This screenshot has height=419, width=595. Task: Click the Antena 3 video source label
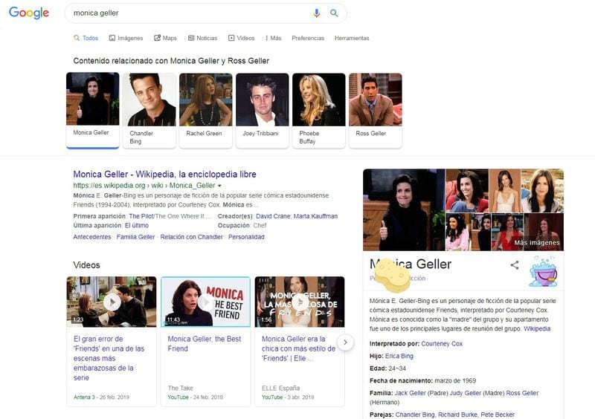coord(84,397)
